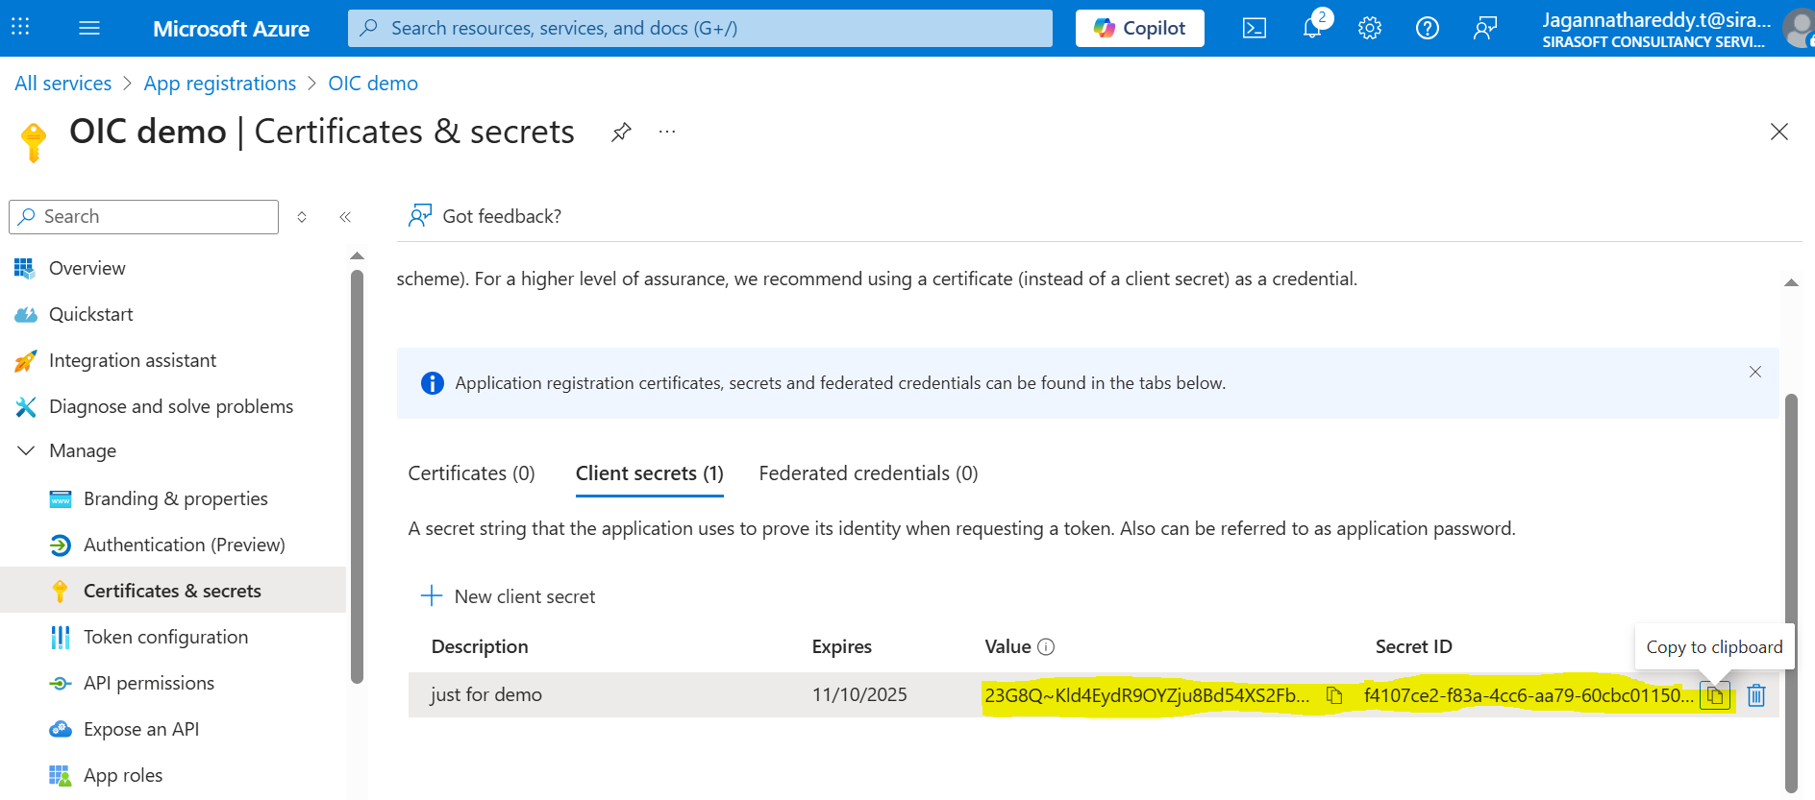The height and width of the screenshot is (800, 1815).
Task: Open the feedback icon in the header
Action: [1485, 28]
